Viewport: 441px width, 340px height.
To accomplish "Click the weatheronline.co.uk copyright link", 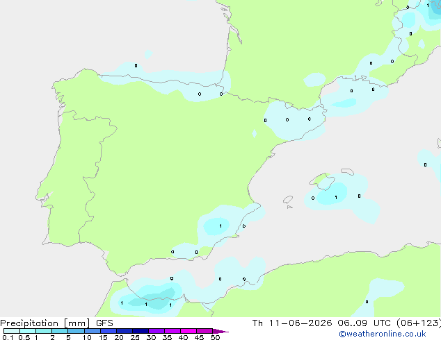I will 382,334.
